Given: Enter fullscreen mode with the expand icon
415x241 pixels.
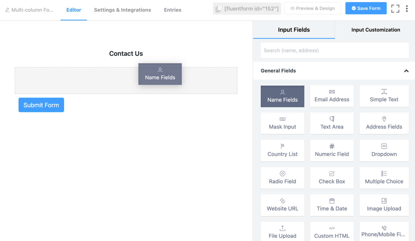Looking at the screenshot, I should [x=395, y=9].
